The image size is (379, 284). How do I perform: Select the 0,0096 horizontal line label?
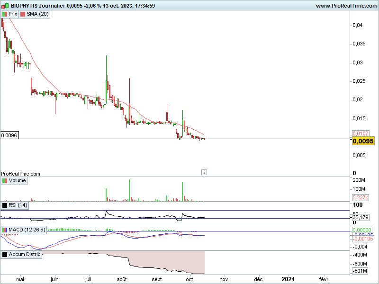9,135
